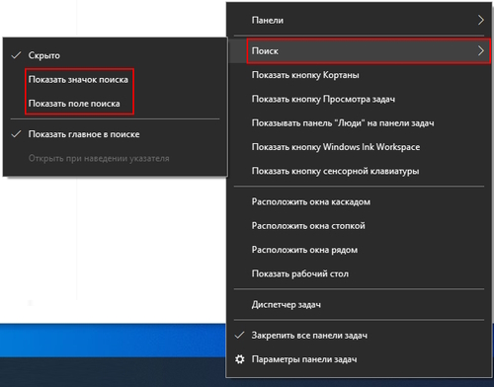
Task: Choose Расположить окна стопкой
Action: (x=359, y=226)
